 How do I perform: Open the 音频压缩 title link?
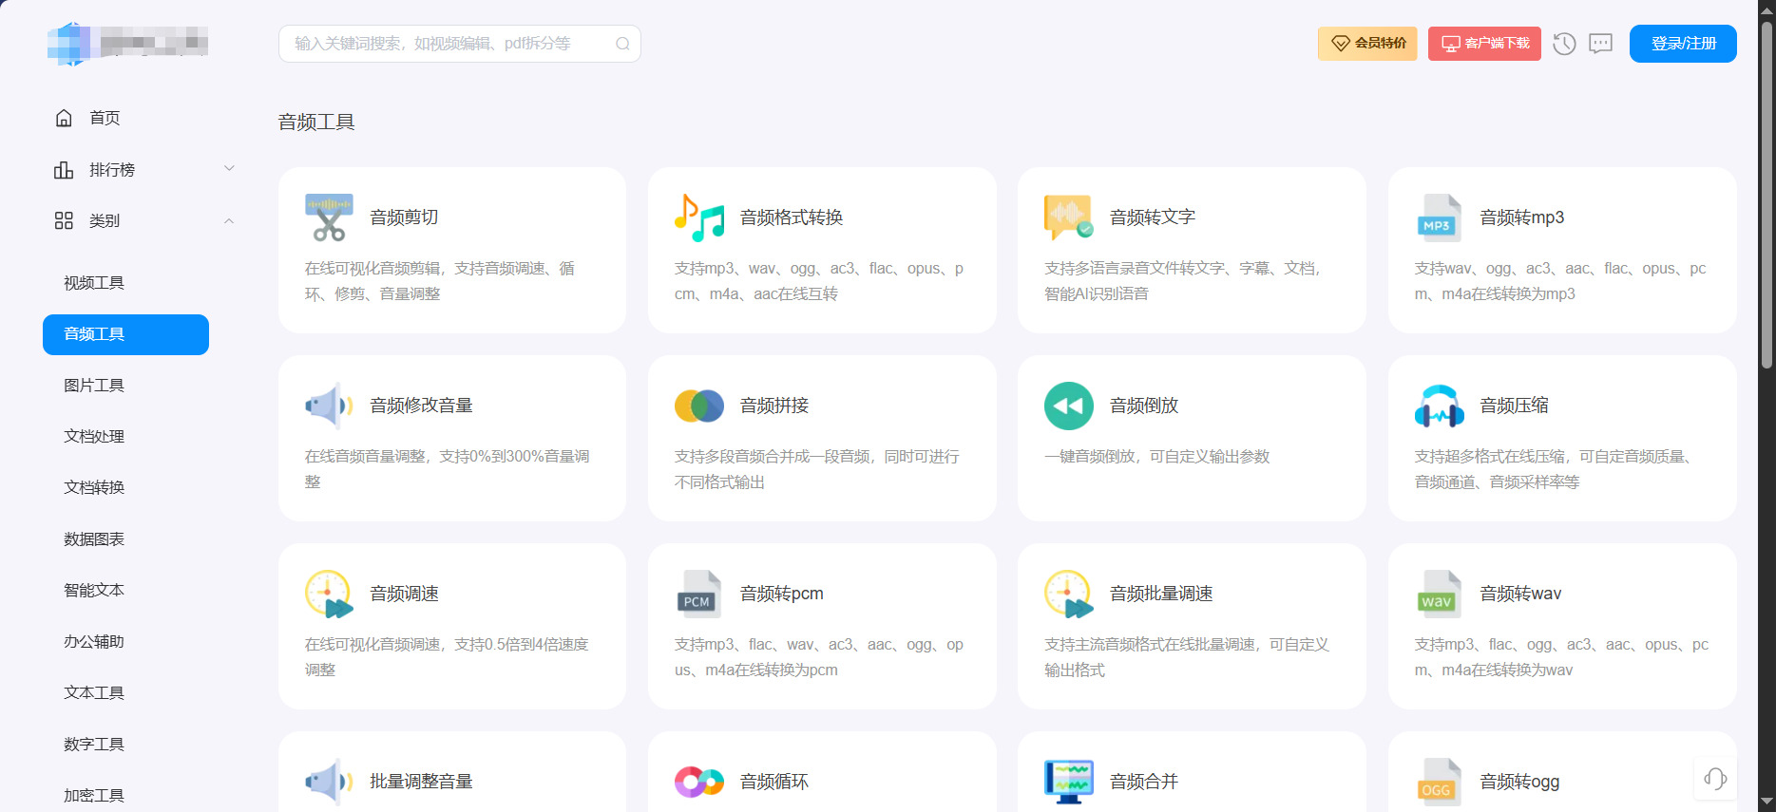(1515, 406)
